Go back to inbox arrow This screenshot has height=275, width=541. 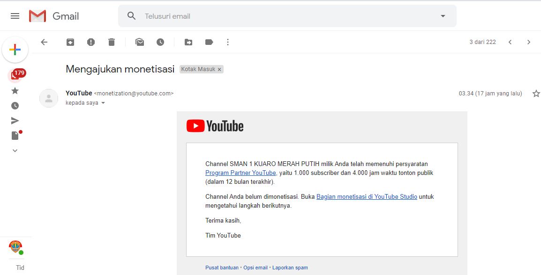click(44, 42)
